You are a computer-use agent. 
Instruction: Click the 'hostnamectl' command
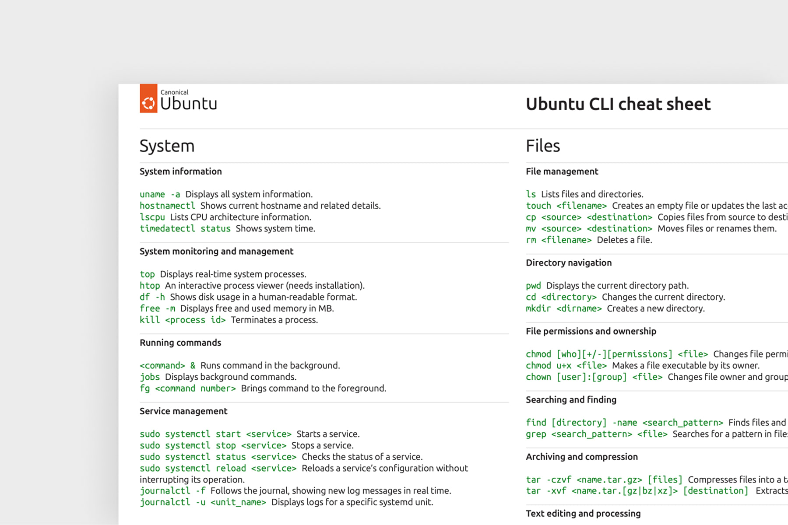[167, 206]
